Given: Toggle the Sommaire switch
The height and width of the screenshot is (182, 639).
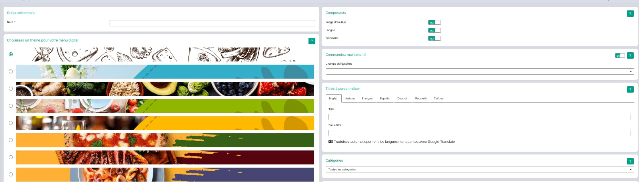Looking at the screenshot, I should coord(434,38).
